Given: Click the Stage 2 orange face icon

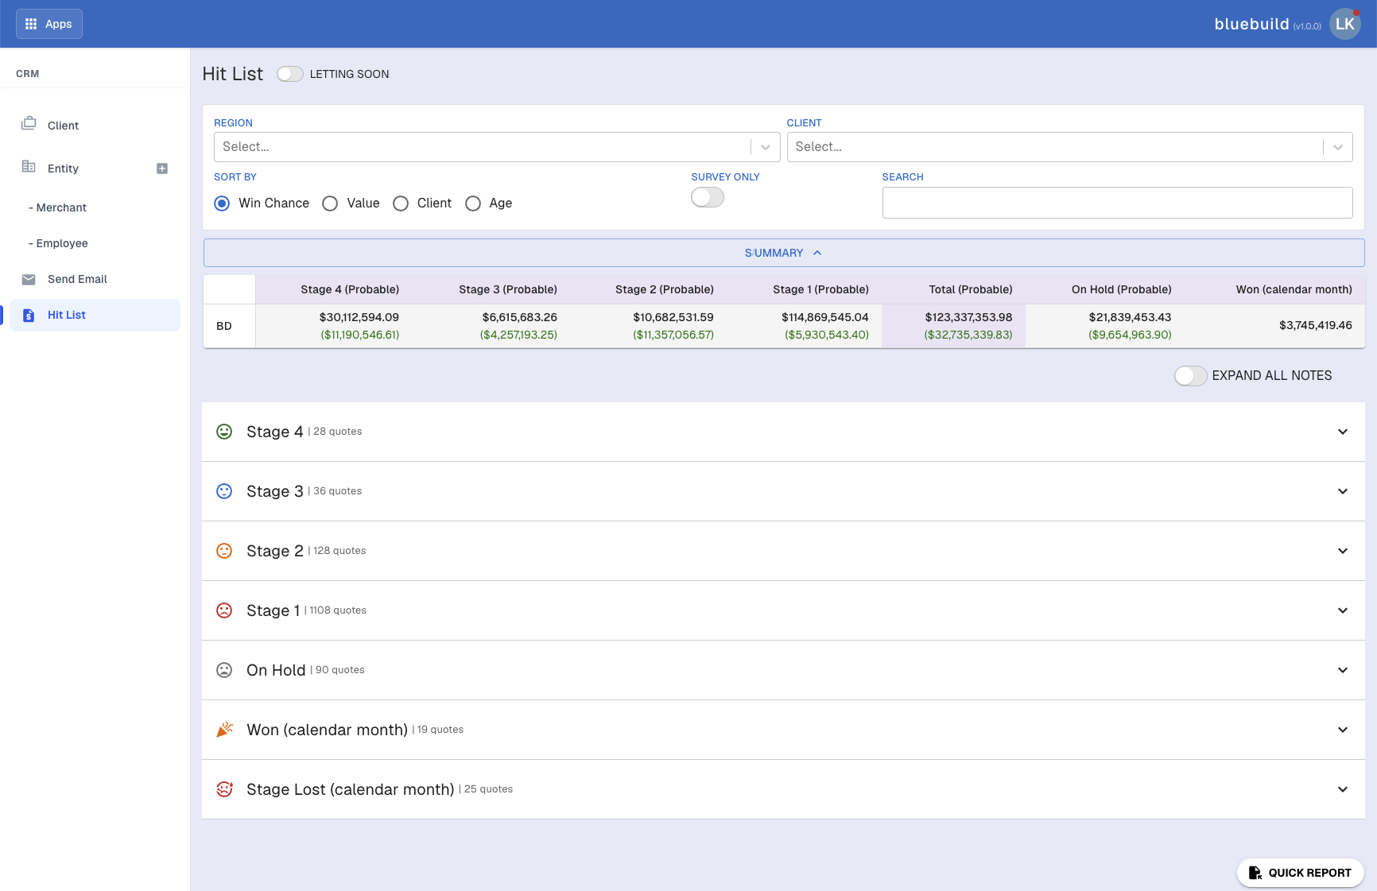Looking at the screenshot, I should point(224,551).
